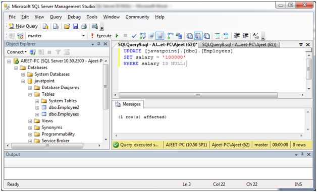The width and height of the screenshot is (317, 192).
Task: Click the Parse query checkmark icon
Action: (134, 36)
